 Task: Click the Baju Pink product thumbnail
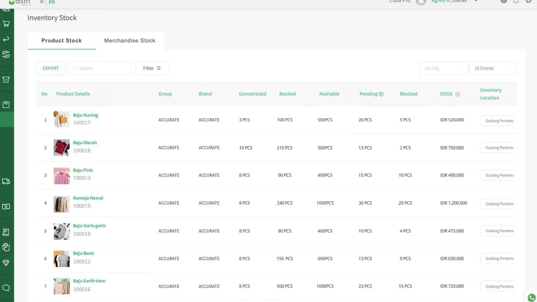(62, 176)
